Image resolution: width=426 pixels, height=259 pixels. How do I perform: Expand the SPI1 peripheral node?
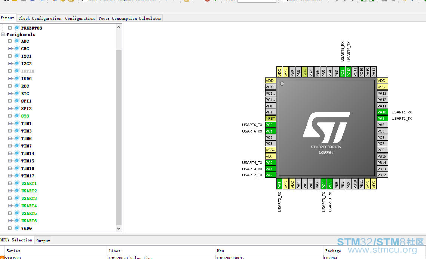click(10, 101)
